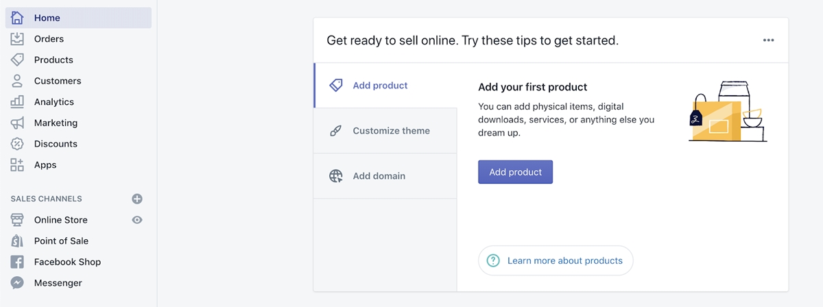Switch to the Add domain tab
The image size is (823, 307).
tap(385, 176)
